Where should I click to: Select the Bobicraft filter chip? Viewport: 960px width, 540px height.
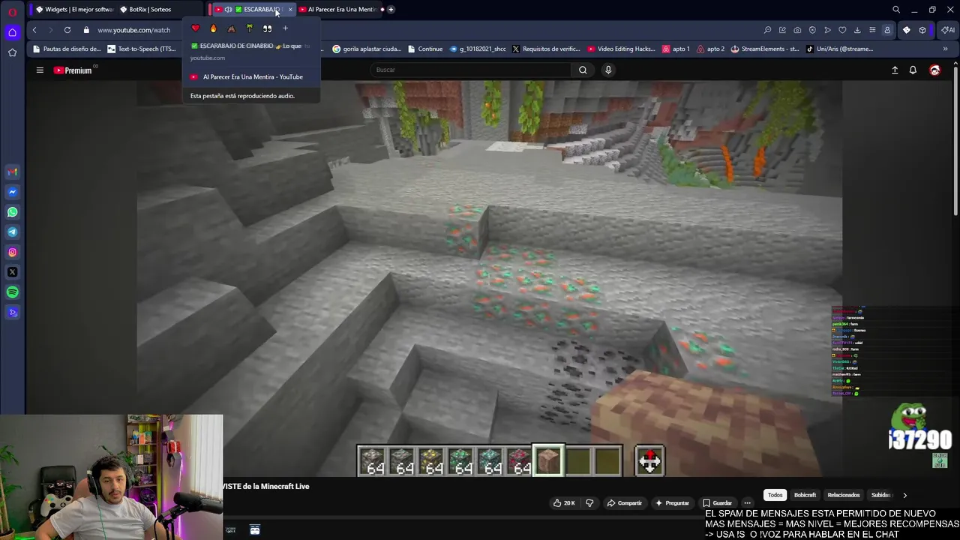pyautogui.click(x=805, y=495)
